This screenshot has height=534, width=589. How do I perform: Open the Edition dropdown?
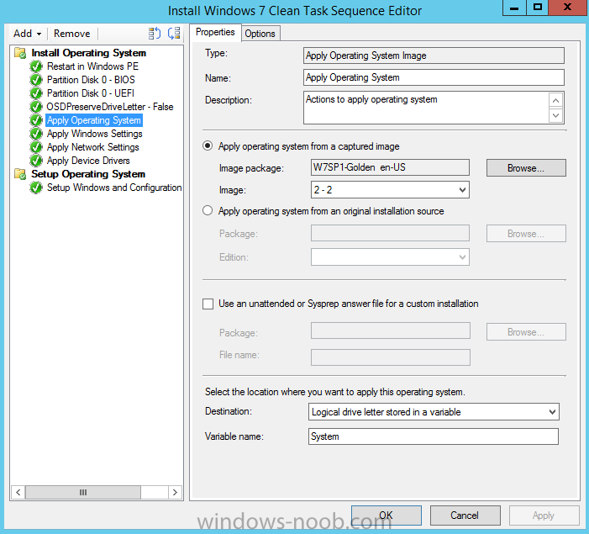390,257
